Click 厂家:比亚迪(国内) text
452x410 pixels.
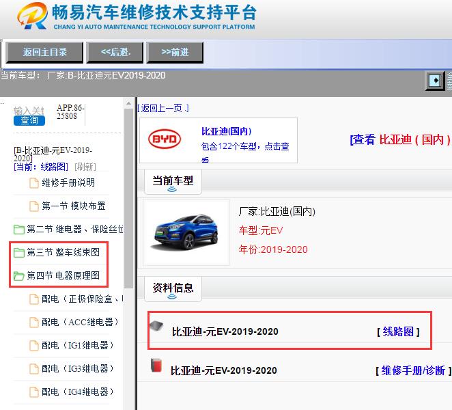(277, 212)
